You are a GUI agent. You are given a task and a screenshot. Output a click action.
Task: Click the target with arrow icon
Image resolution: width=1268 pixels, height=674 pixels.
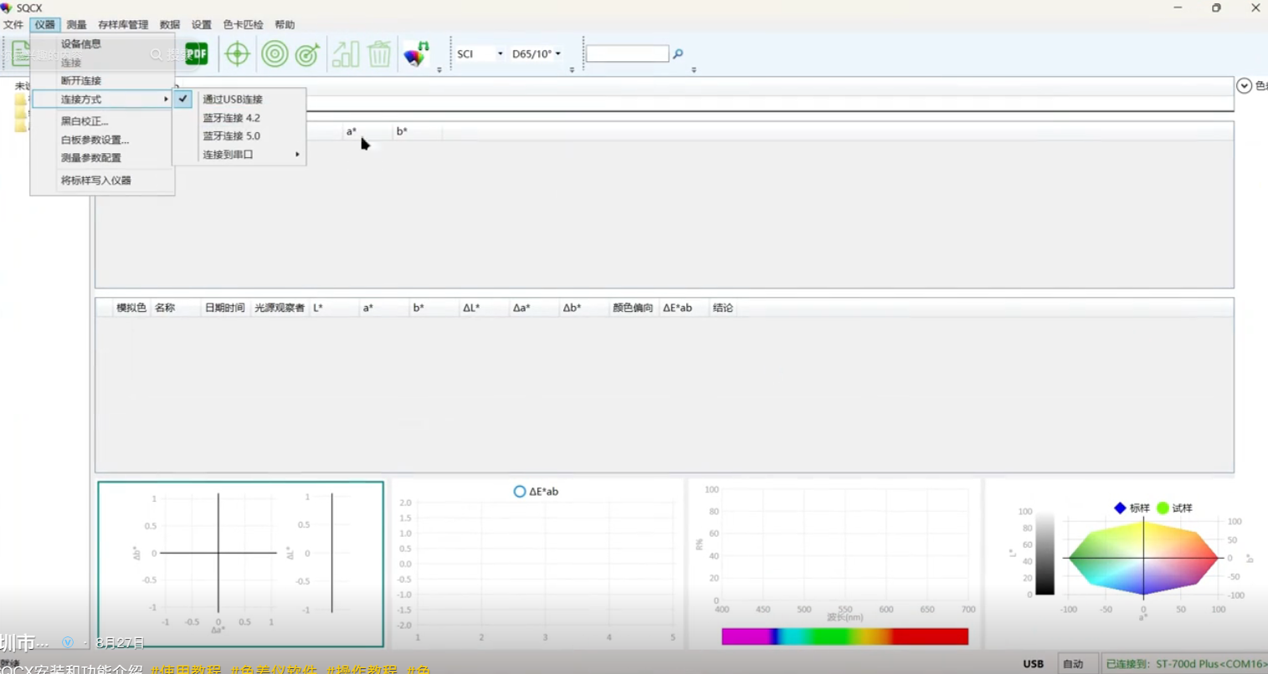point(308,54)
